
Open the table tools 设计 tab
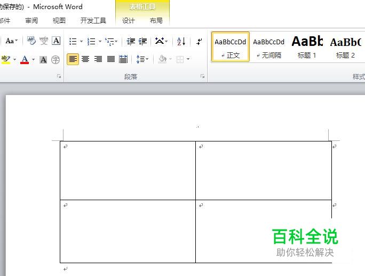click(128, 21)
